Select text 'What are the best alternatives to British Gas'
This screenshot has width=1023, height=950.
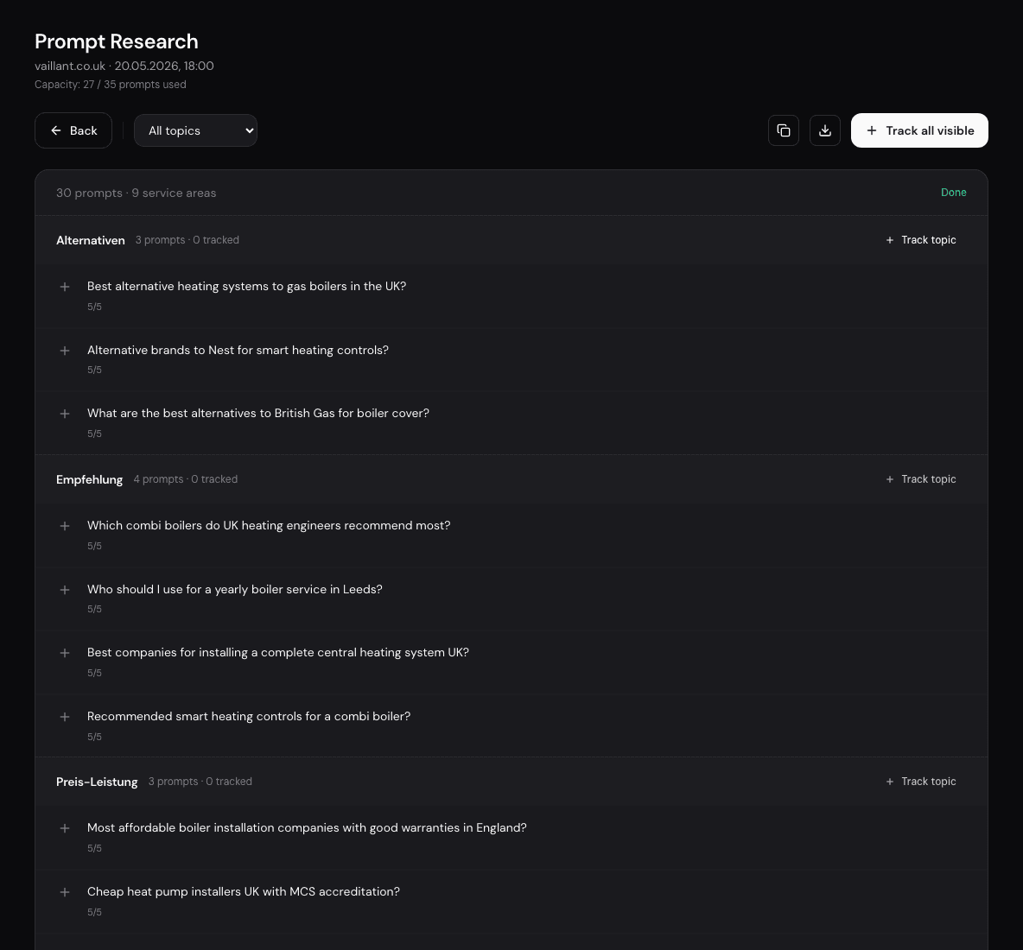pyautogui.click(x=211, y=414)
